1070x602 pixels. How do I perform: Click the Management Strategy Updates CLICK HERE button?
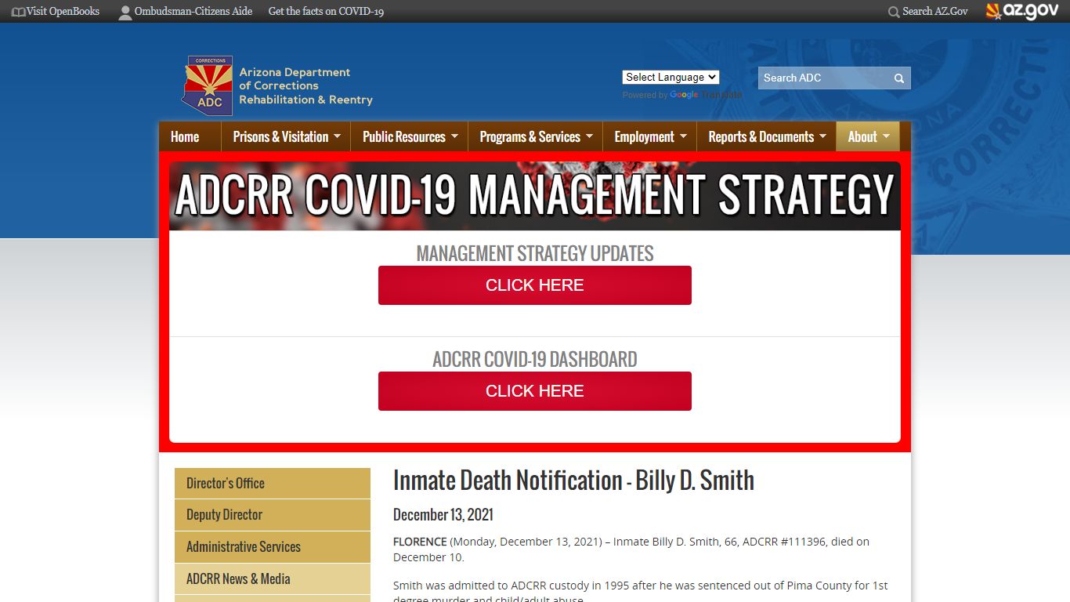535,285
